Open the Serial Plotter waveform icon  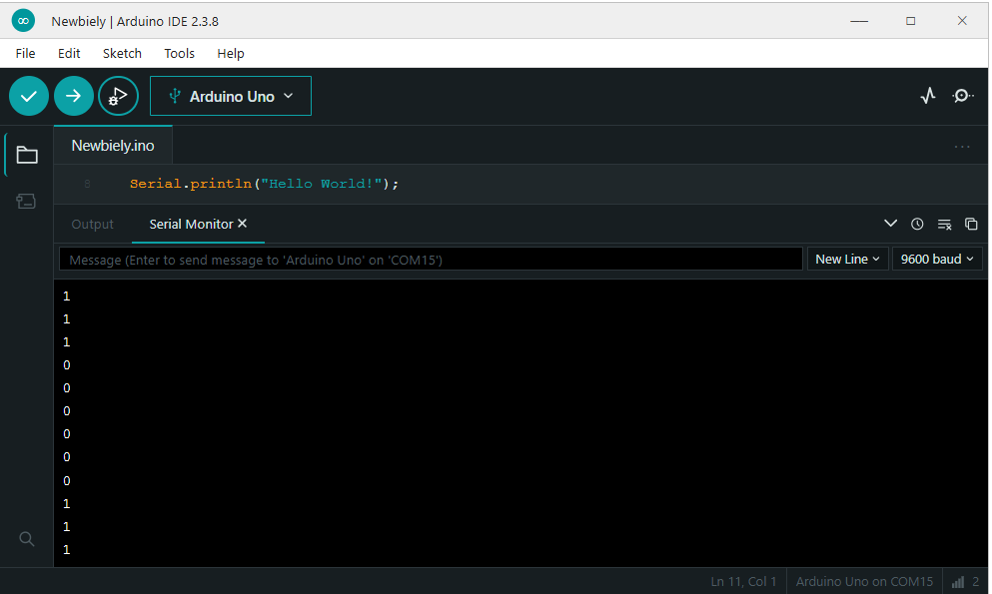pyautogui.click(x=927, y=96)
